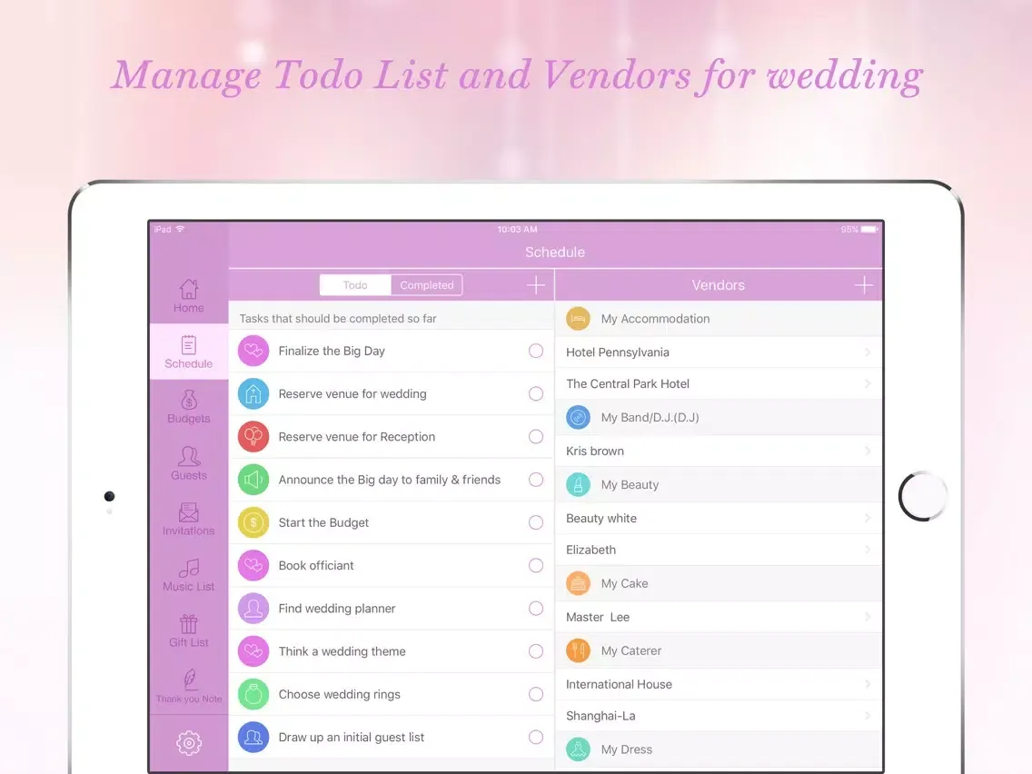Add a new todo task with plus
1032x774 pixels.
pyautogui.click(x=536, y=285)
